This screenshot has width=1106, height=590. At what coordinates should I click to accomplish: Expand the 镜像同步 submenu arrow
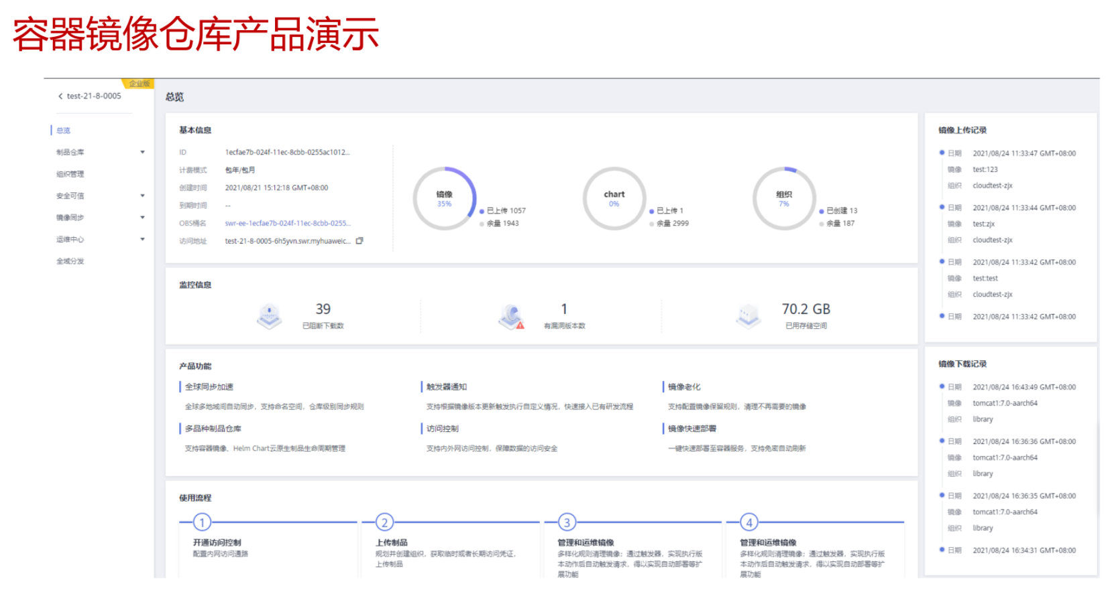142,218
